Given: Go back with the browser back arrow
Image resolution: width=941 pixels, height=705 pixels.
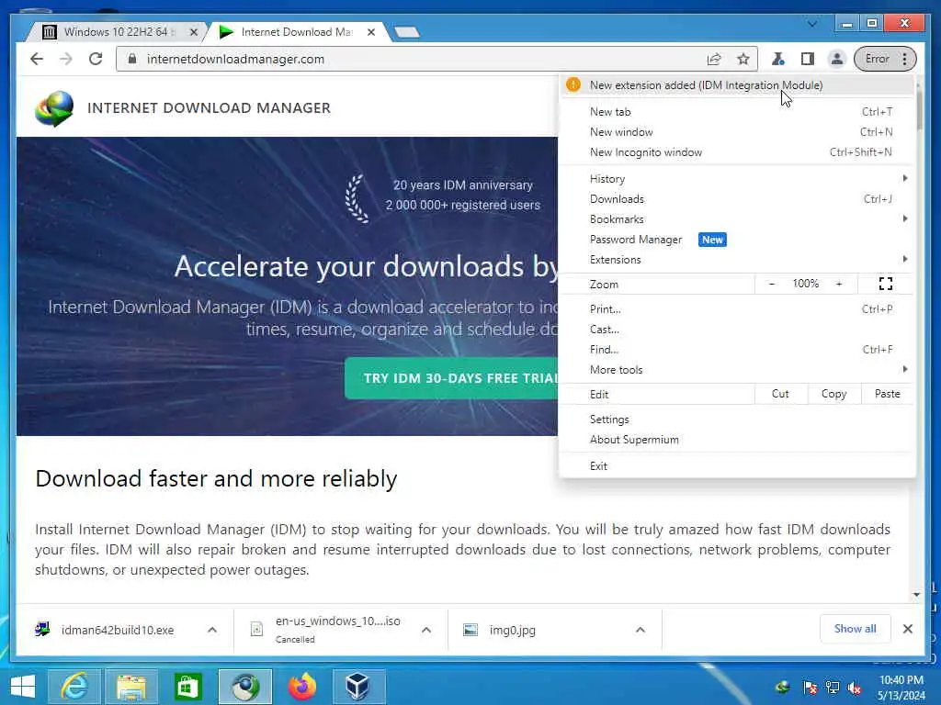Looking at the screenshot, I should (37, 59).
